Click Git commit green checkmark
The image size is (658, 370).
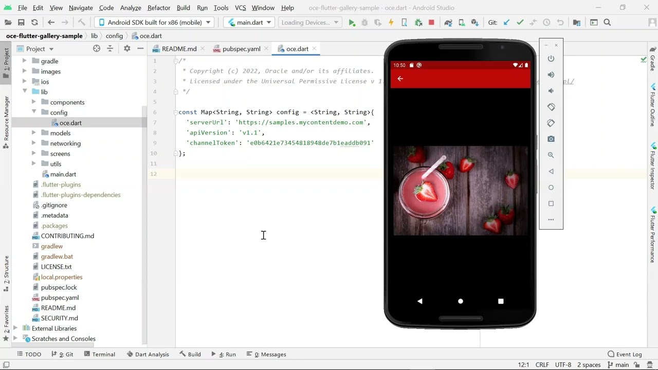pos(520,23)
